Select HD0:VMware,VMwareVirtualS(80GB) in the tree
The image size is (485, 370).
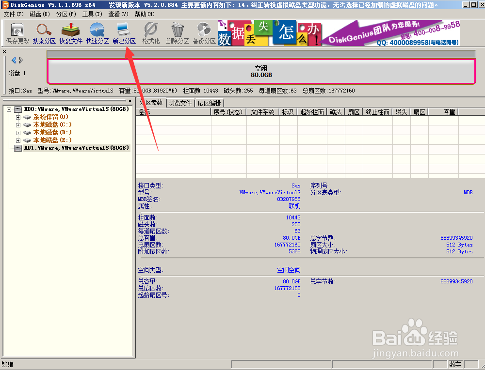(x=77, y=109)
